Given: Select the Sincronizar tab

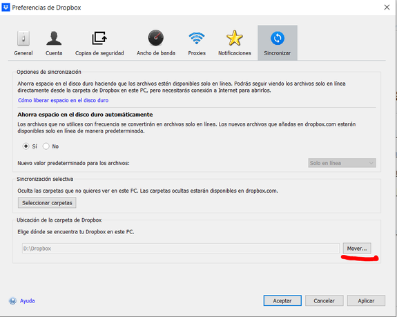Looking at the screenshot, I should [278, 43].
